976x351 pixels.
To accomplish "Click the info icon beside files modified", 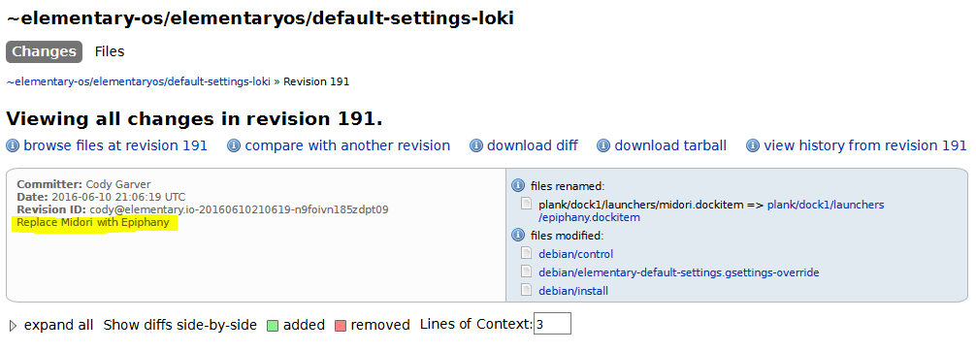I will 518,236.
